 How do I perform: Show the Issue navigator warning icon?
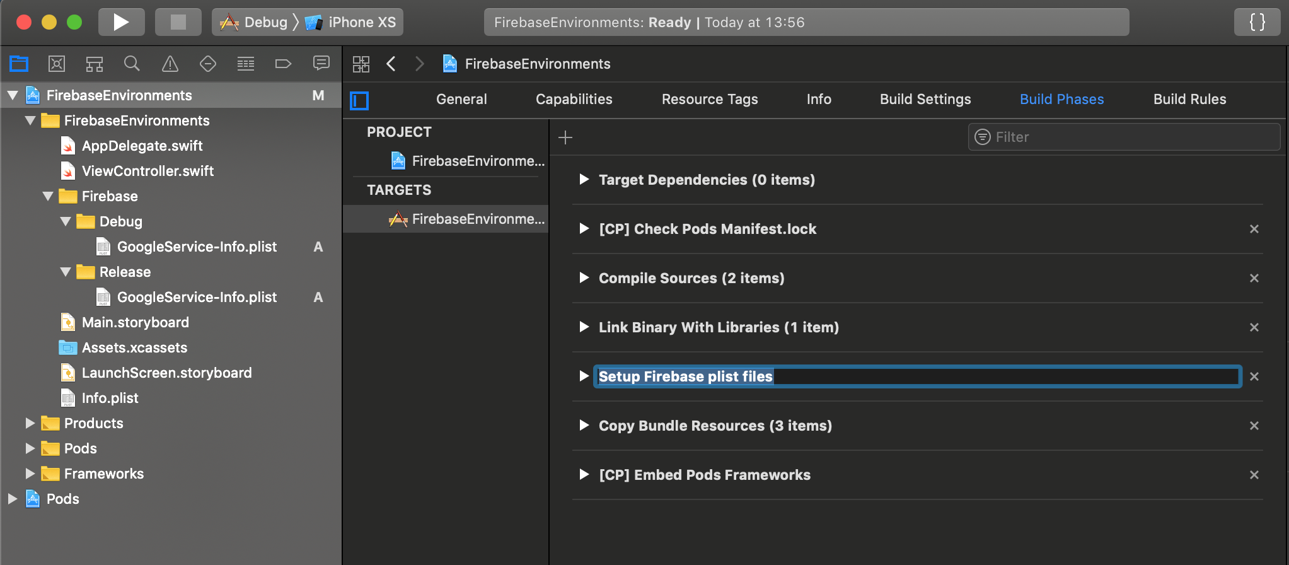pos(170,64)
